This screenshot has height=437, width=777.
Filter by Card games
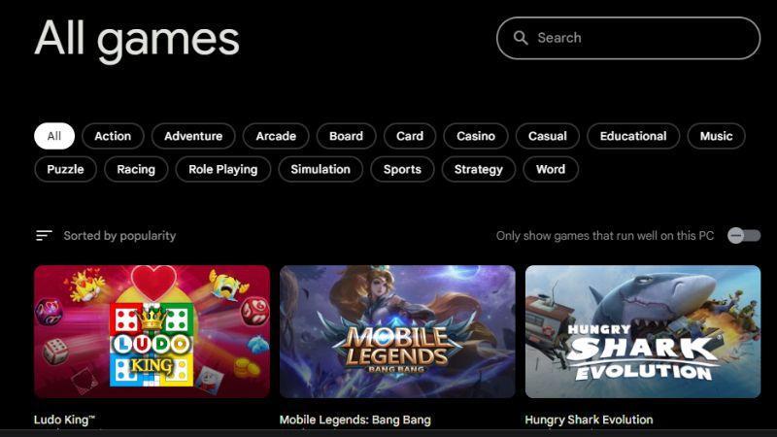(x=410, y=136)
